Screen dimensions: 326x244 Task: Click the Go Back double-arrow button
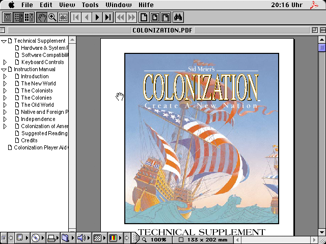tap(121, 17)
